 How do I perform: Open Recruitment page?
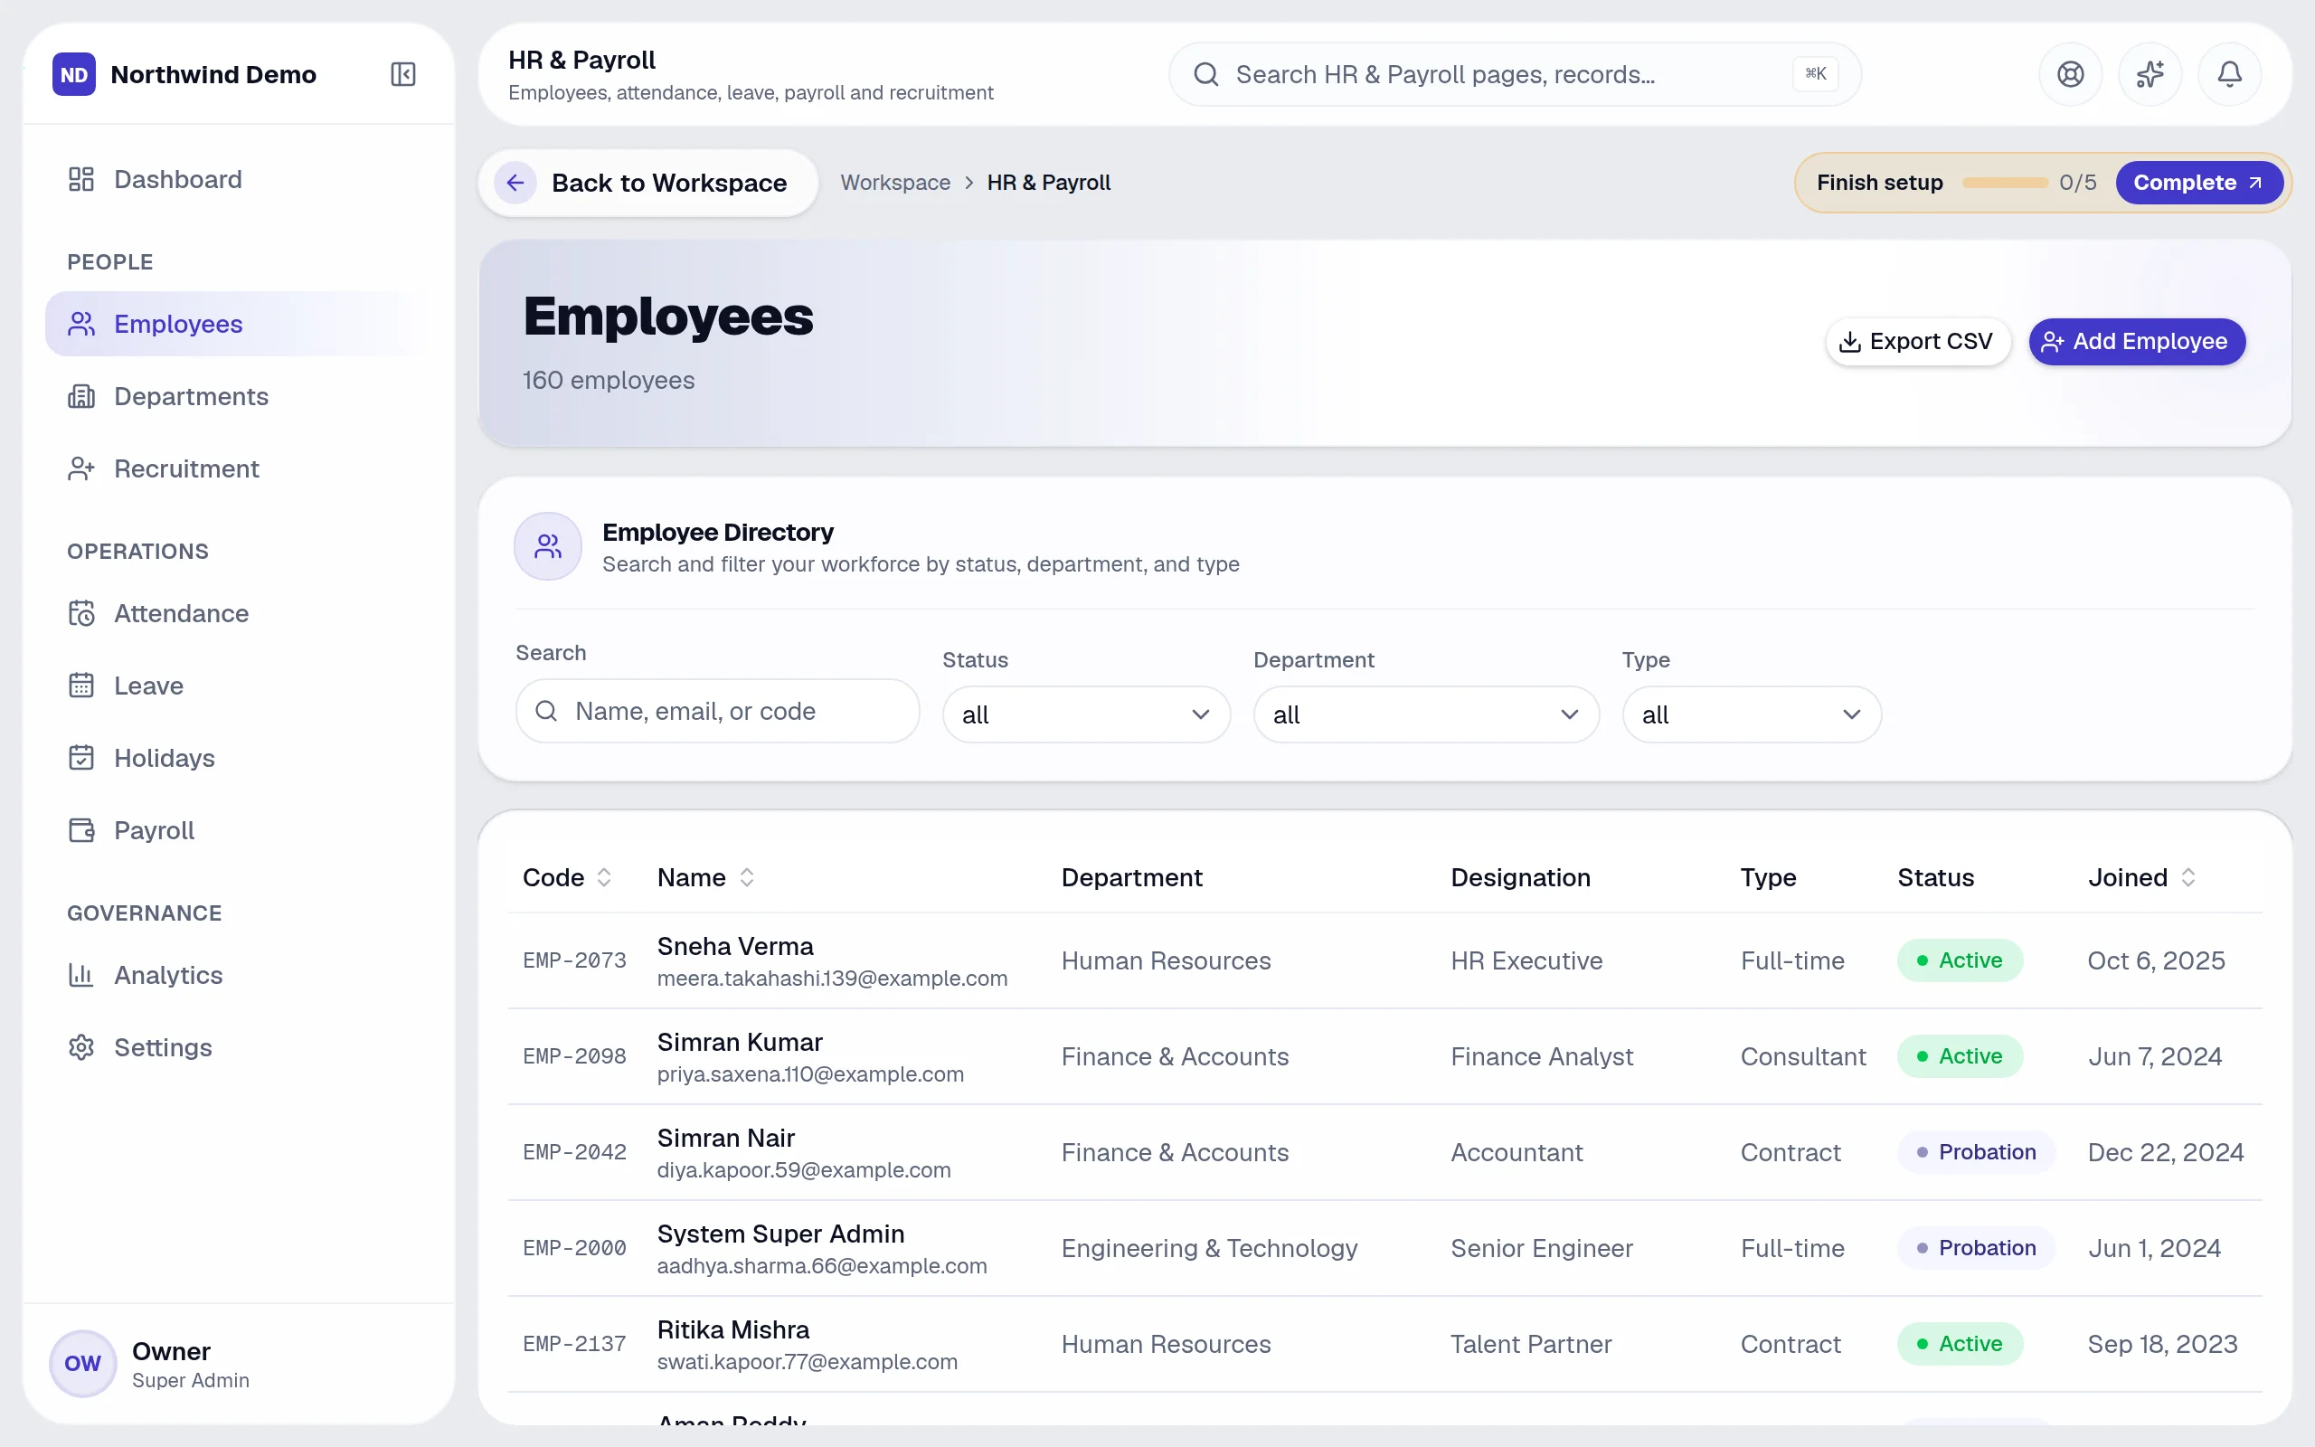[239, 469]
